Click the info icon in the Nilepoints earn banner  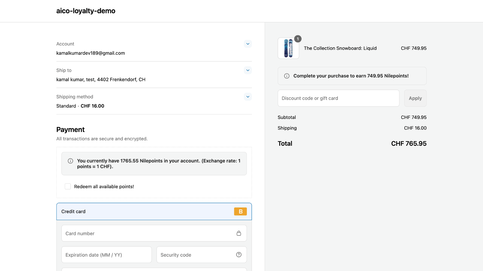pyautogui.click(x=287, y=76)
